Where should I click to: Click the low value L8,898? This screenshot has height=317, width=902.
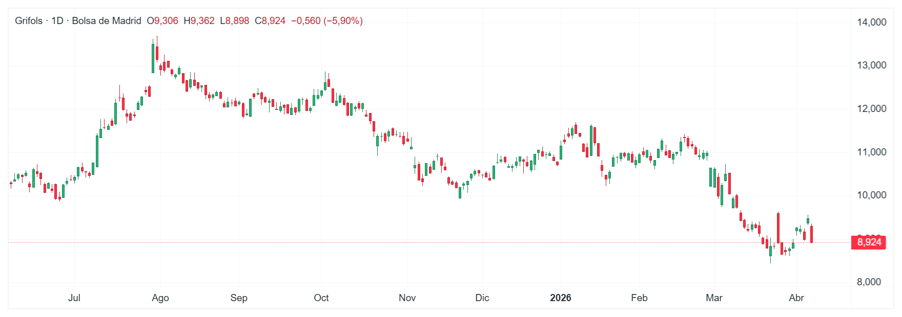pyautogui.click(x=234, y=21)
